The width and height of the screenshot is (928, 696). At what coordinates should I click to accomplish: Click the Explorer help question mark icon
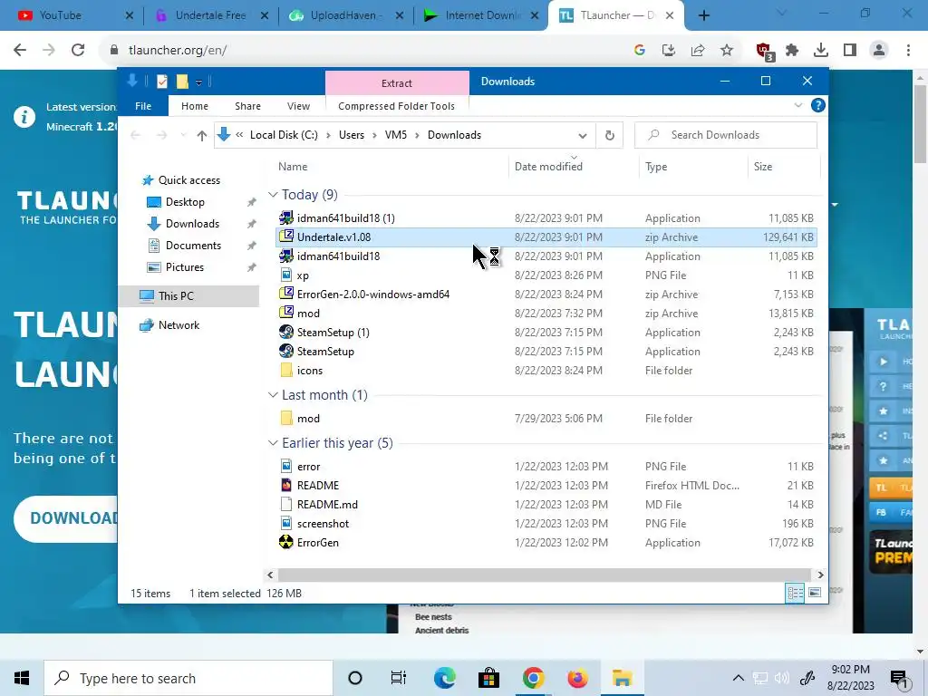point(818,105)
